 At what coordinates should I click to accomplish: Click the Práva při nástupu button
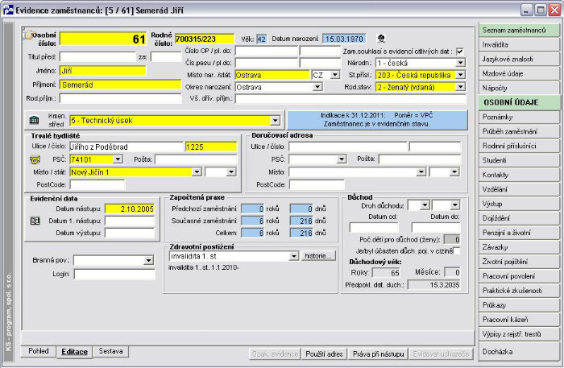tap(379, 354)
